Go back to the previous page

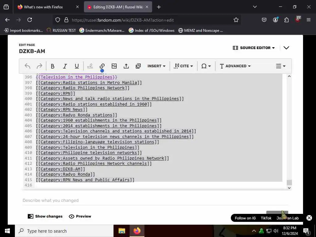coord(7,20)
